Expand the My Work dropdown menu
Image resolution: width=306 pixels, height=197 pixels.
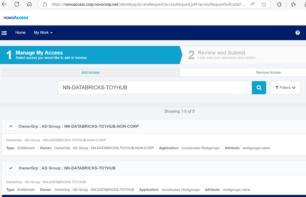pos(43,33)
